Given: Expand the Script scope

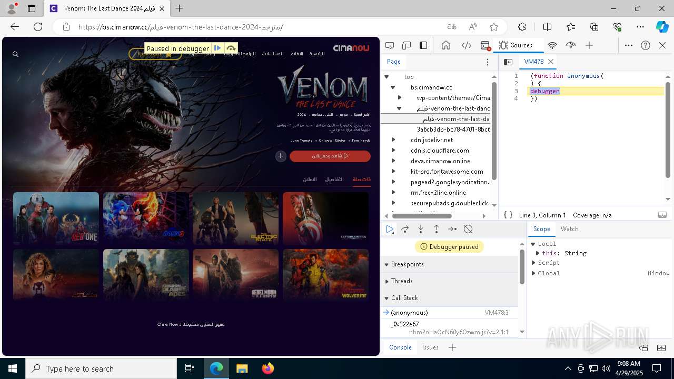Looking at the screenshot, I should click(533, 263).
